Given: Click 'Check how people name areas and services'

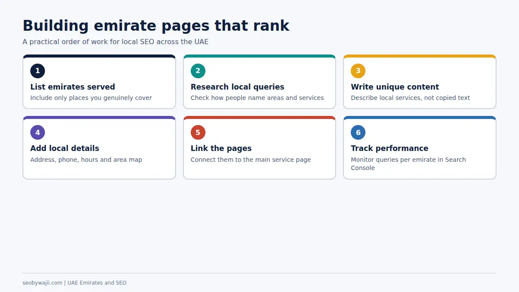Looking at the screenshot, I should point(257,98).
